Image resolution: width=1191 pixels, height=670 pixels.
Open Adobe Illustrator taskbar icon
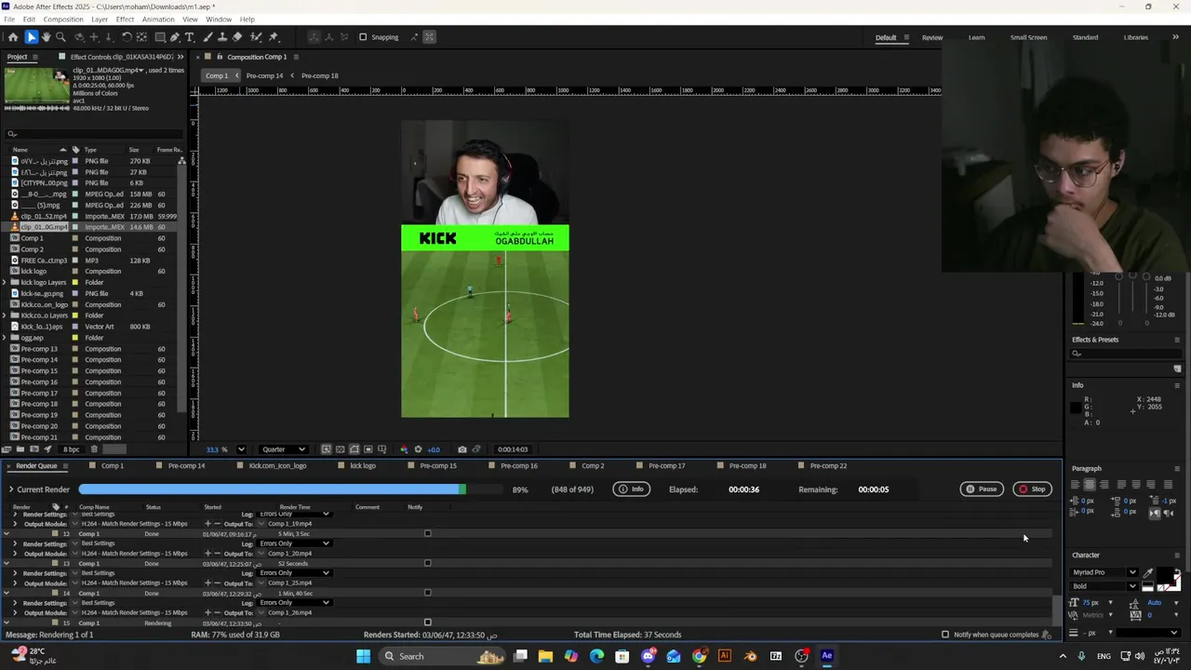[725, 656]
